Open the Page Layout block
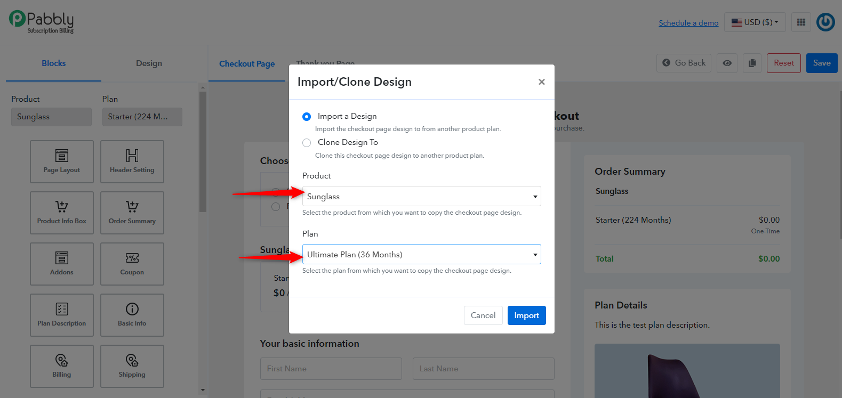Viewport: 842px width, 398px height. coord(62,161)
